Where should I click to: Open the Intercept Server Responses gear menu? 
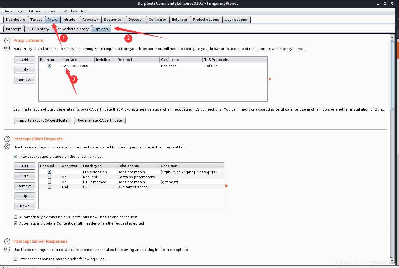click(7, 249)
